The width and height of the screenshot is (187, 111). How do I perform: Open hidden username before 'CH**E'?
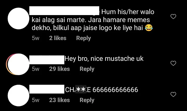pos(47,89)
